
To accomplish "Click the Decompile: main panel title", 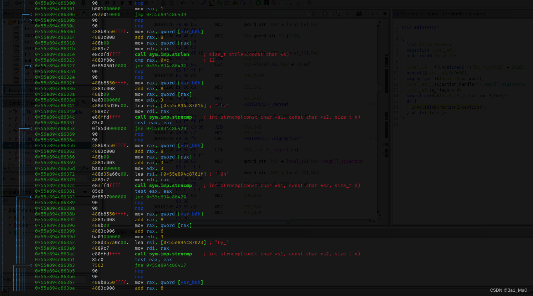I will (442, 14).
